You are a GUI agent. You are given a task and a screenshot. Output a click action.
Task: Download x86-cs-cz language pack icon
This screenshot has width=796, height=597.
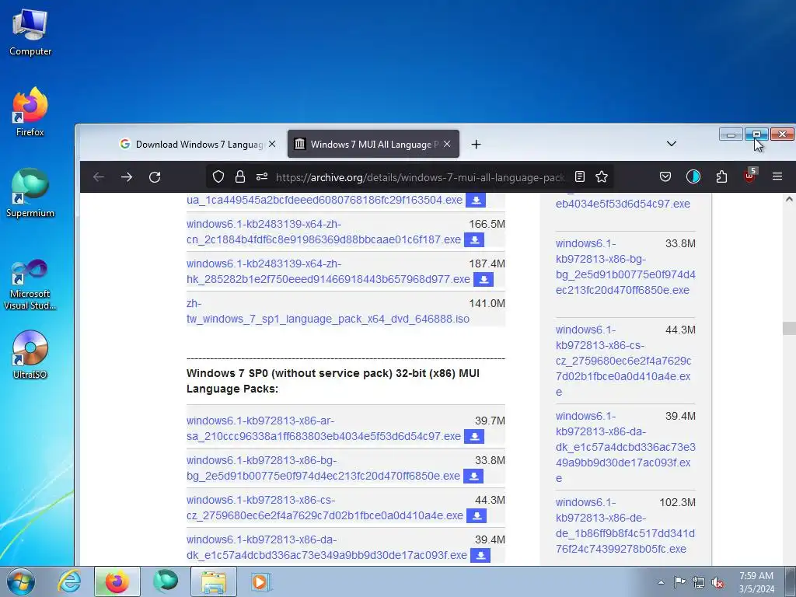pos(477,516)
